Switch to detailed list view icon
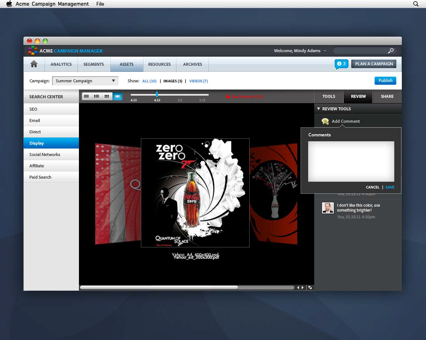Screen dimensions: 426x340 point(96,96)
